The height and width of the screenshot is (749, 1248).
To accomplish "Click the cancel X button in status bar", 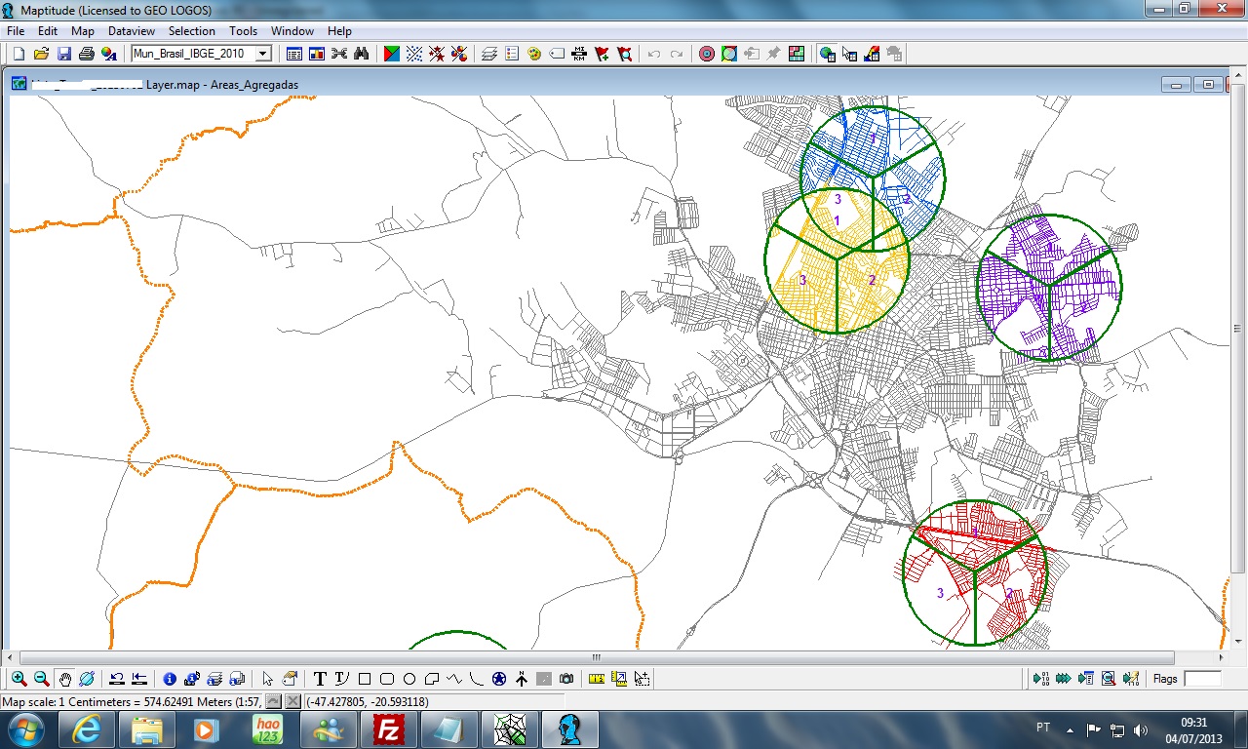I will coord(292,701).
